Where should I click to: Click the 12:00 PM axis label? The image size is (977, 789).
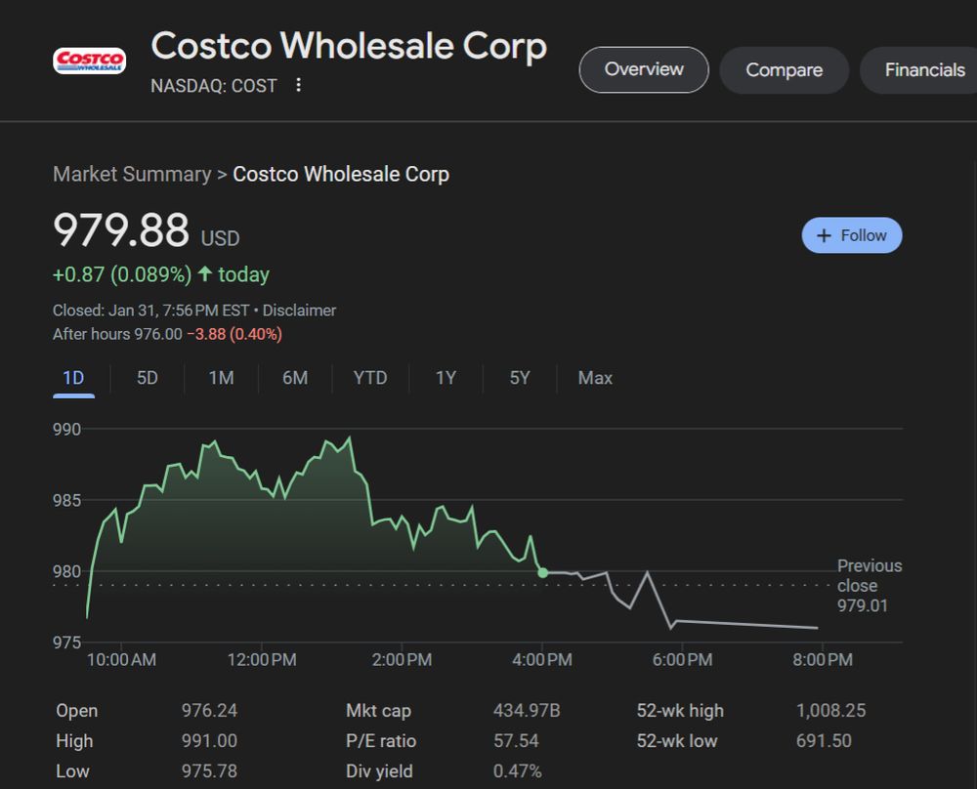262,660
